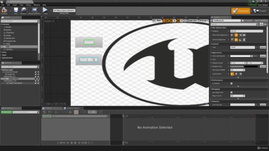The image size is (269, 151).
Task: Play the timeline animation forward
Action: click(75, 143)
